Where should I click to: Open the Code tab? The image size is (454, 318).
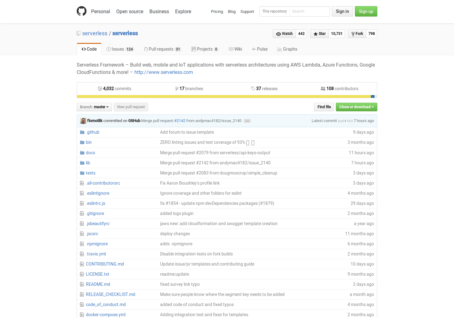tap(89, 49)
